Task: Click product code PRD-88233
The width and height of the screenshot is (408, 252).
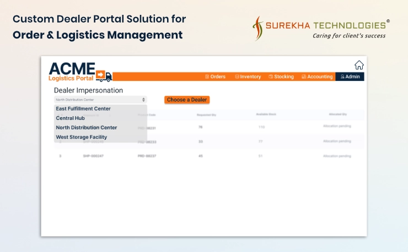Action: click(x=147, y=142)
